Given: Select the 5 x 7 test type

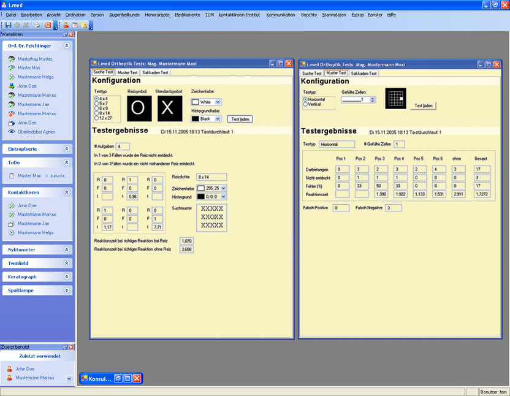Looking at the screenshot, I should pyautogui.click(x=96, y=103).
